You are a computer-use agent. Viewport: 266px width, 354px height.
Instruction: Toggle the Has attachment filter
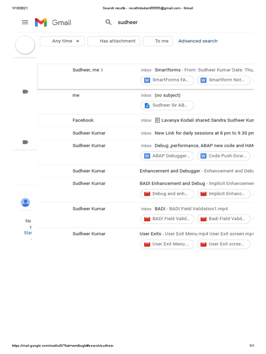[x=114, y=41]
